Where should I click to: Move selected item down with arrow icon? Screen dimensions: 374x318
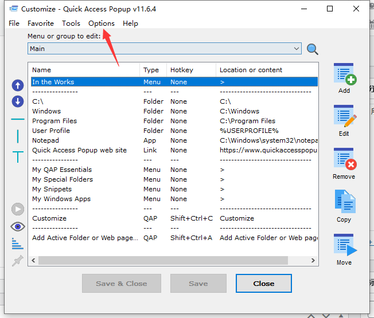[18, 101]
